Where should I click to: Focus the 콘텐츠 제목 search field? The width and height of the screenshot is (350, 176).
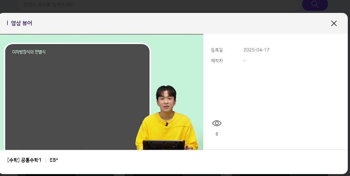[x=158, y=5]
